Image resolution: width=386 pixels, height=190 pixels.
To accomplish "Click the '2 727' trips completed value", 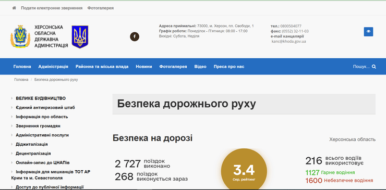I will point(128,163).
